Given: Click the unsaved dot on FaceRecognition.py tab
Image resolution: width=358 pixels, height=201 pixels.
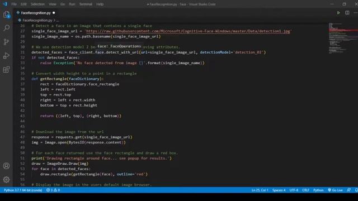Looking at the screenshot, I should pyautogui.click(x=54, y=13).
